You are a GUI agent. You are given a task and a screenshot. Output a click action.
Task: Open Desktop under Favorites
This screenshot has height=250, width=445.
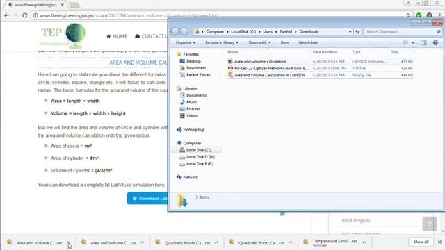click(x=193, y=61)
